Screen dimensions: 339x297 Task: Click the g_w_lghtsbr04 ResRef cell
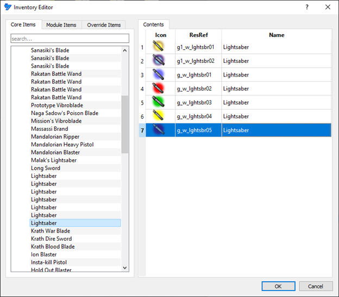click(198, 117)
